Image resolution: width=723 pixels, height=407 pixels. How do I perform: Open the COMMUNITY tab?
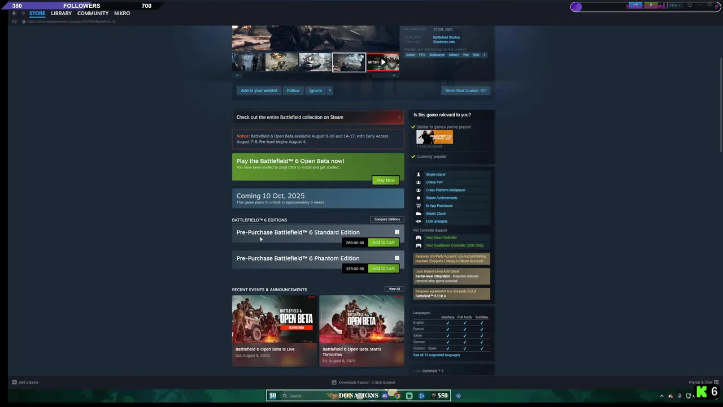[93, 13]
